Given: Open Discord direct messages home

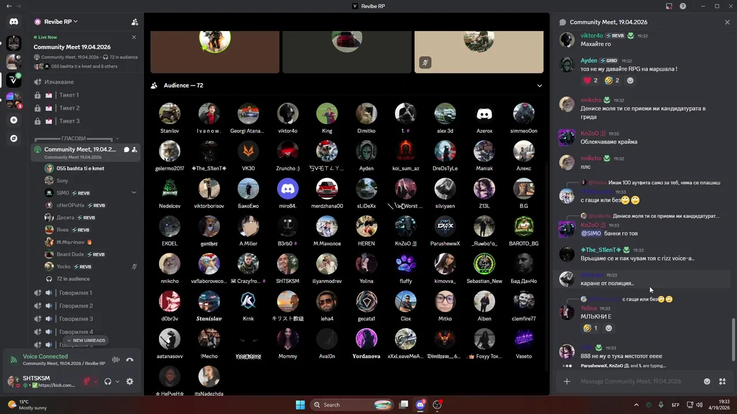Looking at the screenshot, I should click(x=14, y=21).
